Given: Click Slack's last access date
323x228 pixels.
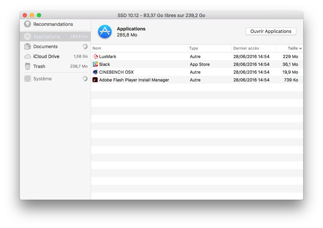Looking at the screenshot, I should tap(251, 64).
